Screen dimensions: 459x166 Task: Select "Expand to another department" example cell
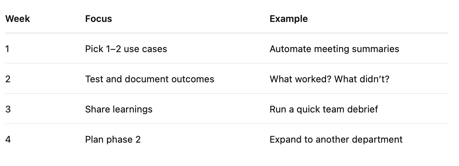(x=336, y=139)
